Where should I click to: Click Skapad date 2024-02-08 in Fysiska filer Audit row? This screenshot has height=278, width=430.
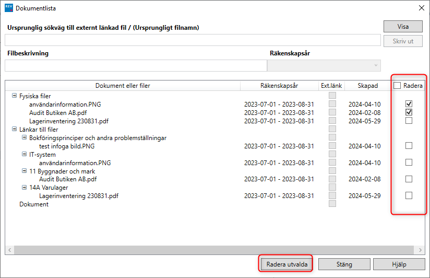click(x=364, y=113)
